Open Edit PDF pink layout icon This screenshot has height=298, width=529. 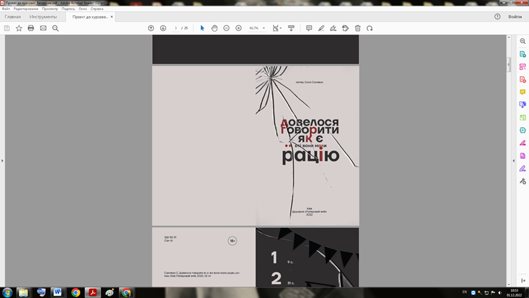click(x=522, y=67)
